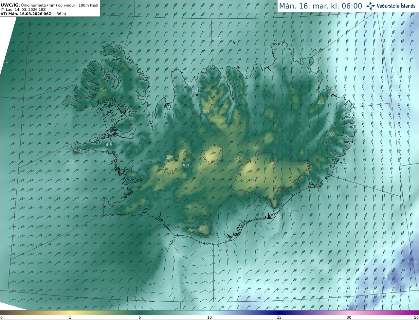
Task: Click the 7.5 value label
Action: tap(185, 297)
